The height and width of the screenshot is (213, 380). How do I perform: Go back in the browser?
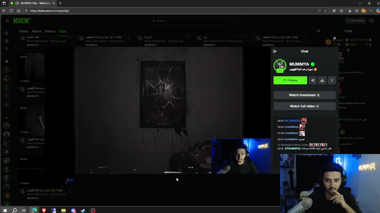(x=4, y=11)
